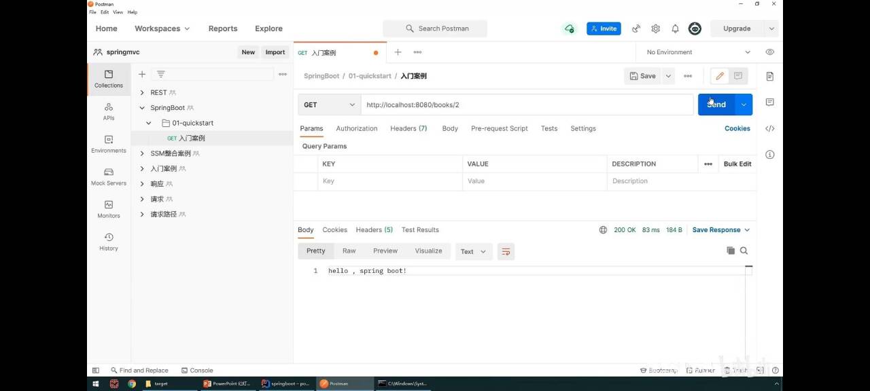Switch to Raw response view

[x=349, y=251]
